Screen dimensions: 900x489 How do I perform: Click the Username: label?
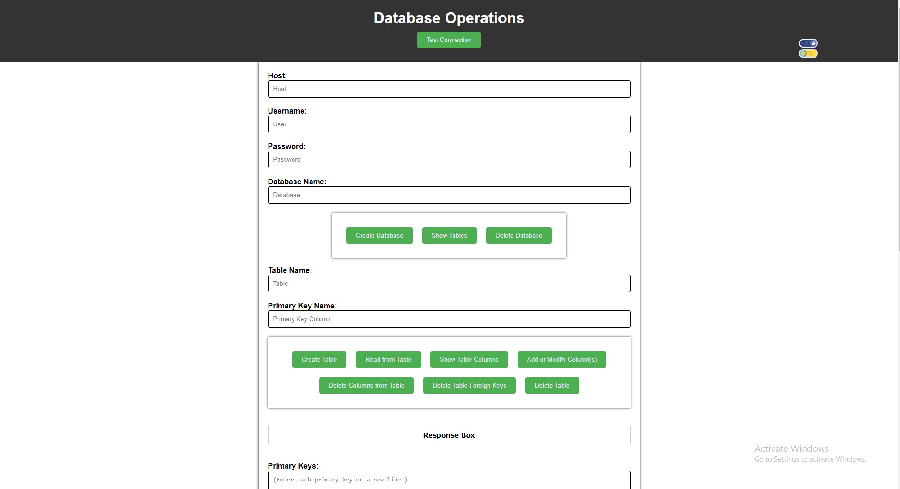287,111
